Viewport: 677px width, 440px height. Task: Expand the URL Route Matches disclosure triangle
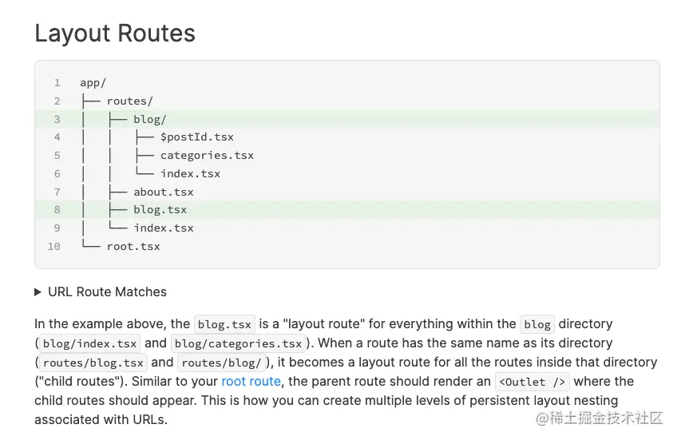[x=38, y=292]
